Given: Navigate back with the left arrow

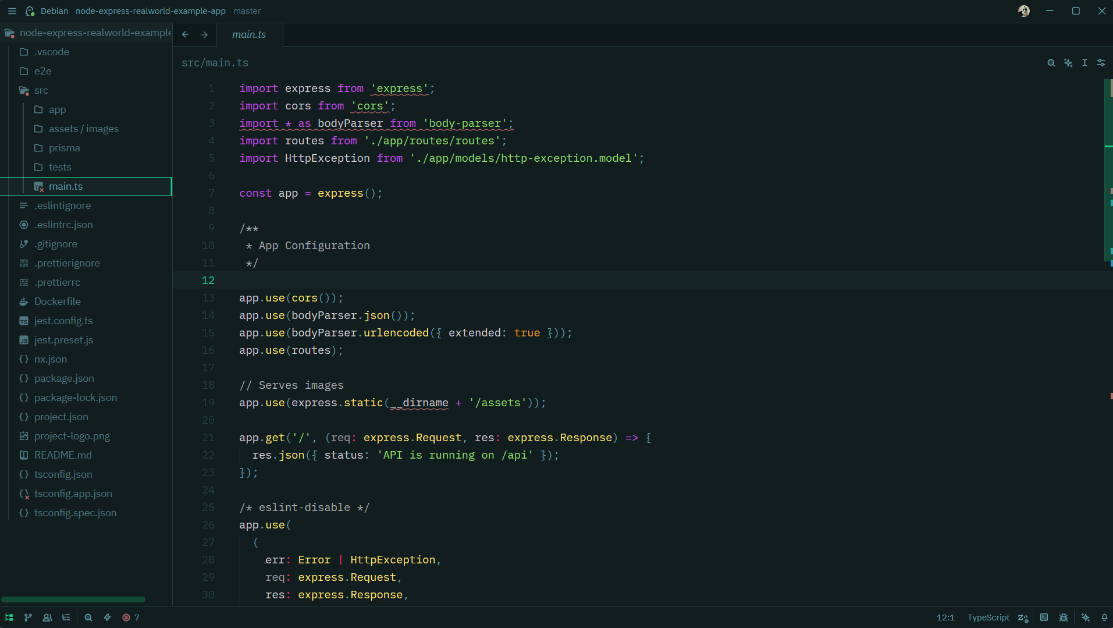Looking at the screenshot, I should coord(185,35).
